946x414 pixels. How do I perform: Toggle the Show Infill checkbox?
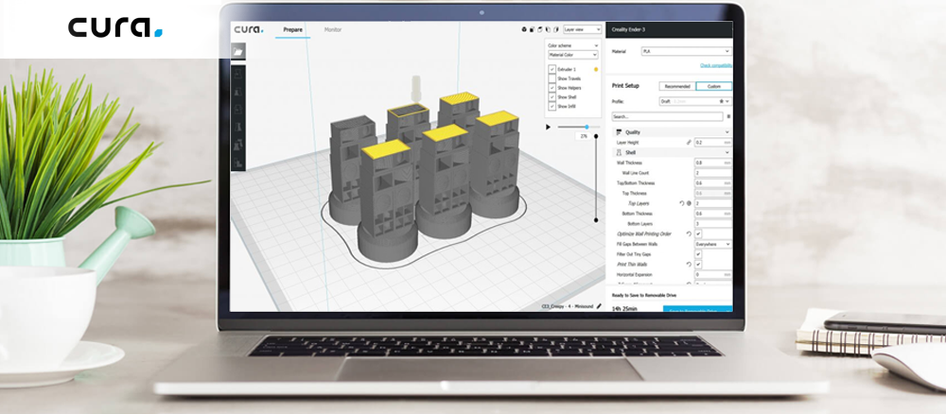click(552, 106)
